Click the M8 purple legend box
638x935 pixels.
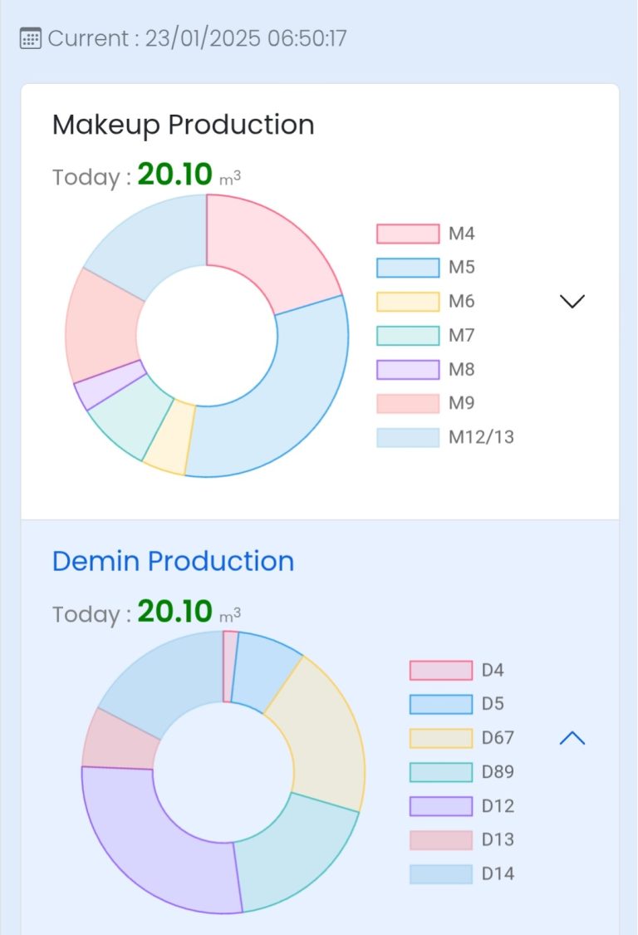coord(407,370)
